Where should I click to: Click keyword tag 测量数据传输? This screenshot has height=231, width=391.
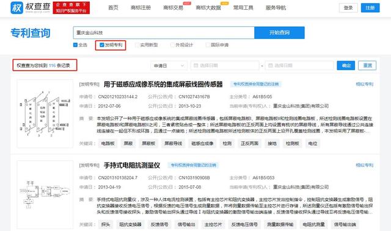(x=280, y=224)
